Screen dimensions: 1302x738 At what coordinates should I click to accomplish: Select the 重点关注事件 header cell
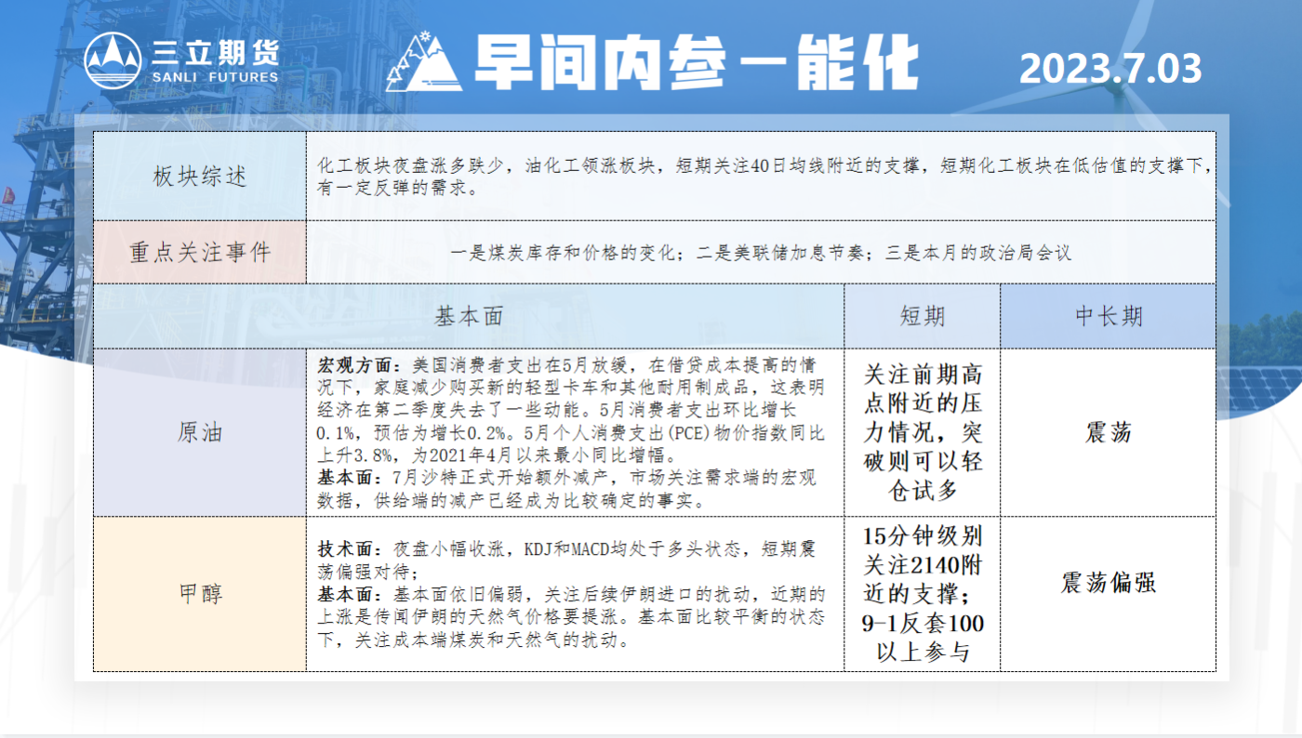tap(200, 252)
